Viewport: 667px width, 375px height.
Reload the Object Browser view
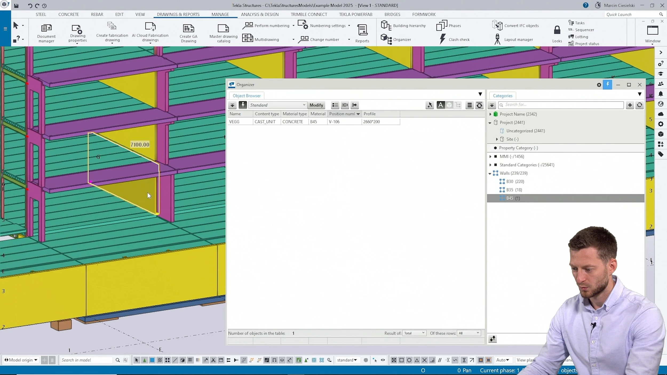pyautogui.click(x=479, y=105)
